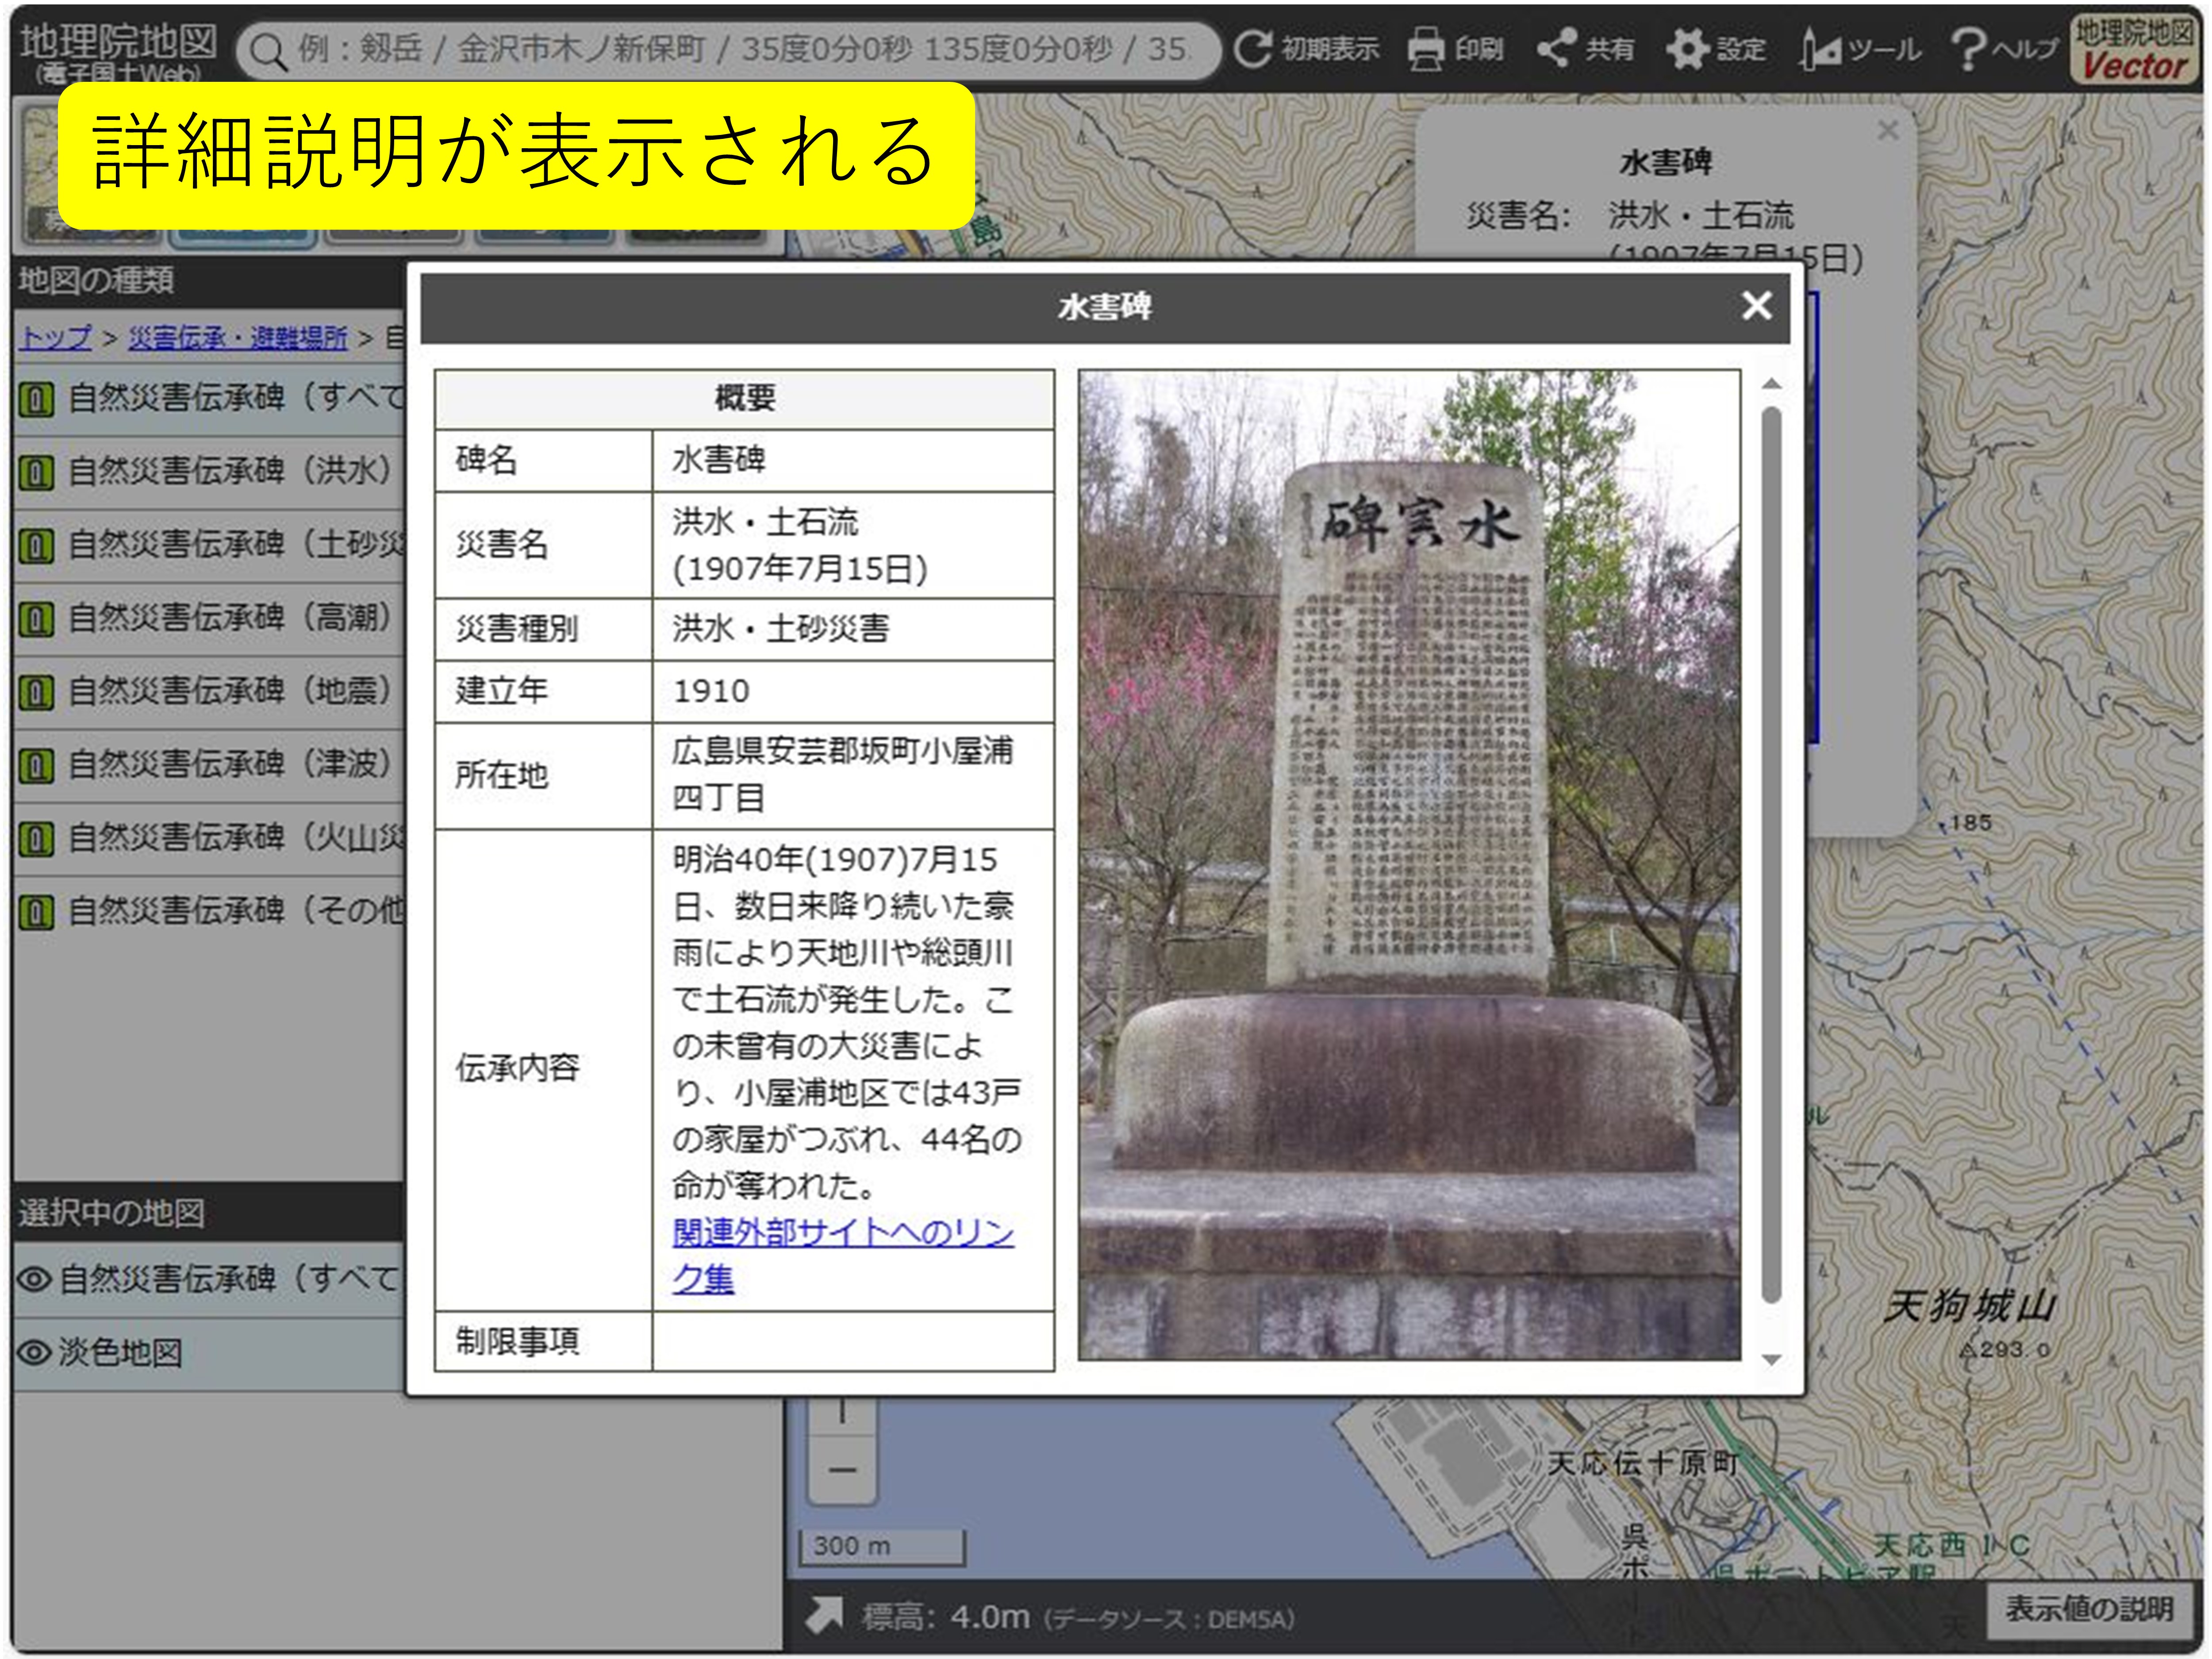Click the 広島県安芸郡坂町小屋浦四丁目 address cell

point(853,775)
